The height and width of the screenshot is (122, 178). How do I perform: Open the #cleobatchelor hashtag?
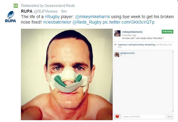[57, 22]
